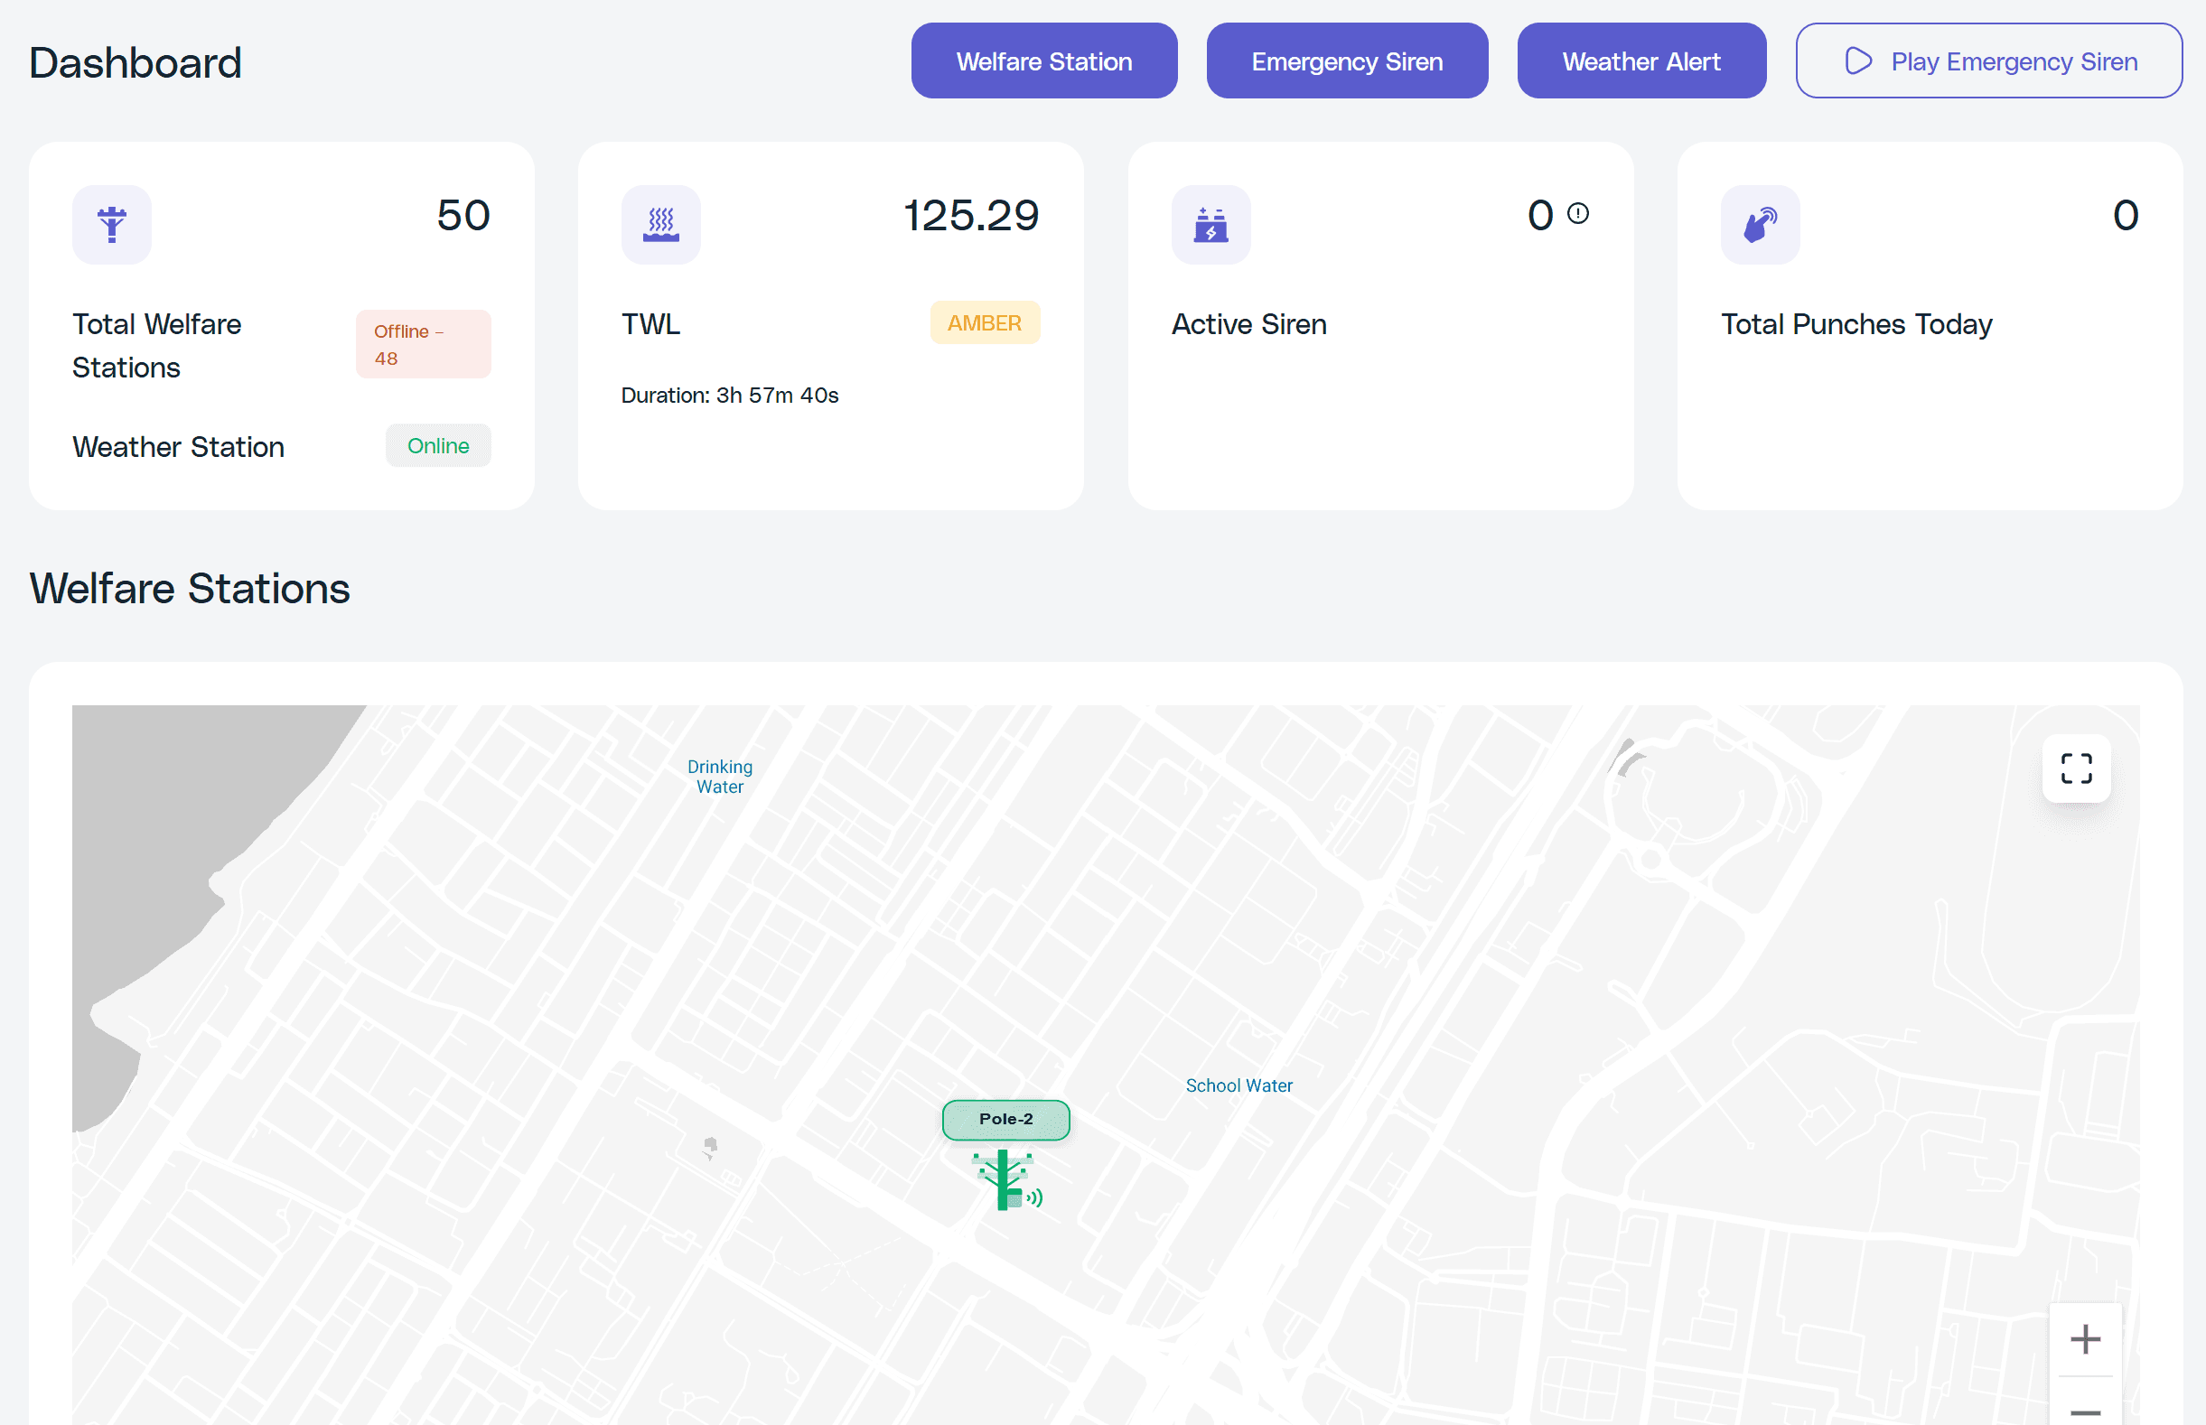Click the Total Punches Today card
This screenshot has height=1425, width=2206.
[x=1929, y=325]
